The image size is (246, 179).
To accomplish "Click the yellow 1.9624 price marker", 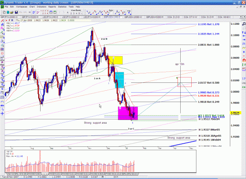I will pyautogui.click(x=235, y=113).
